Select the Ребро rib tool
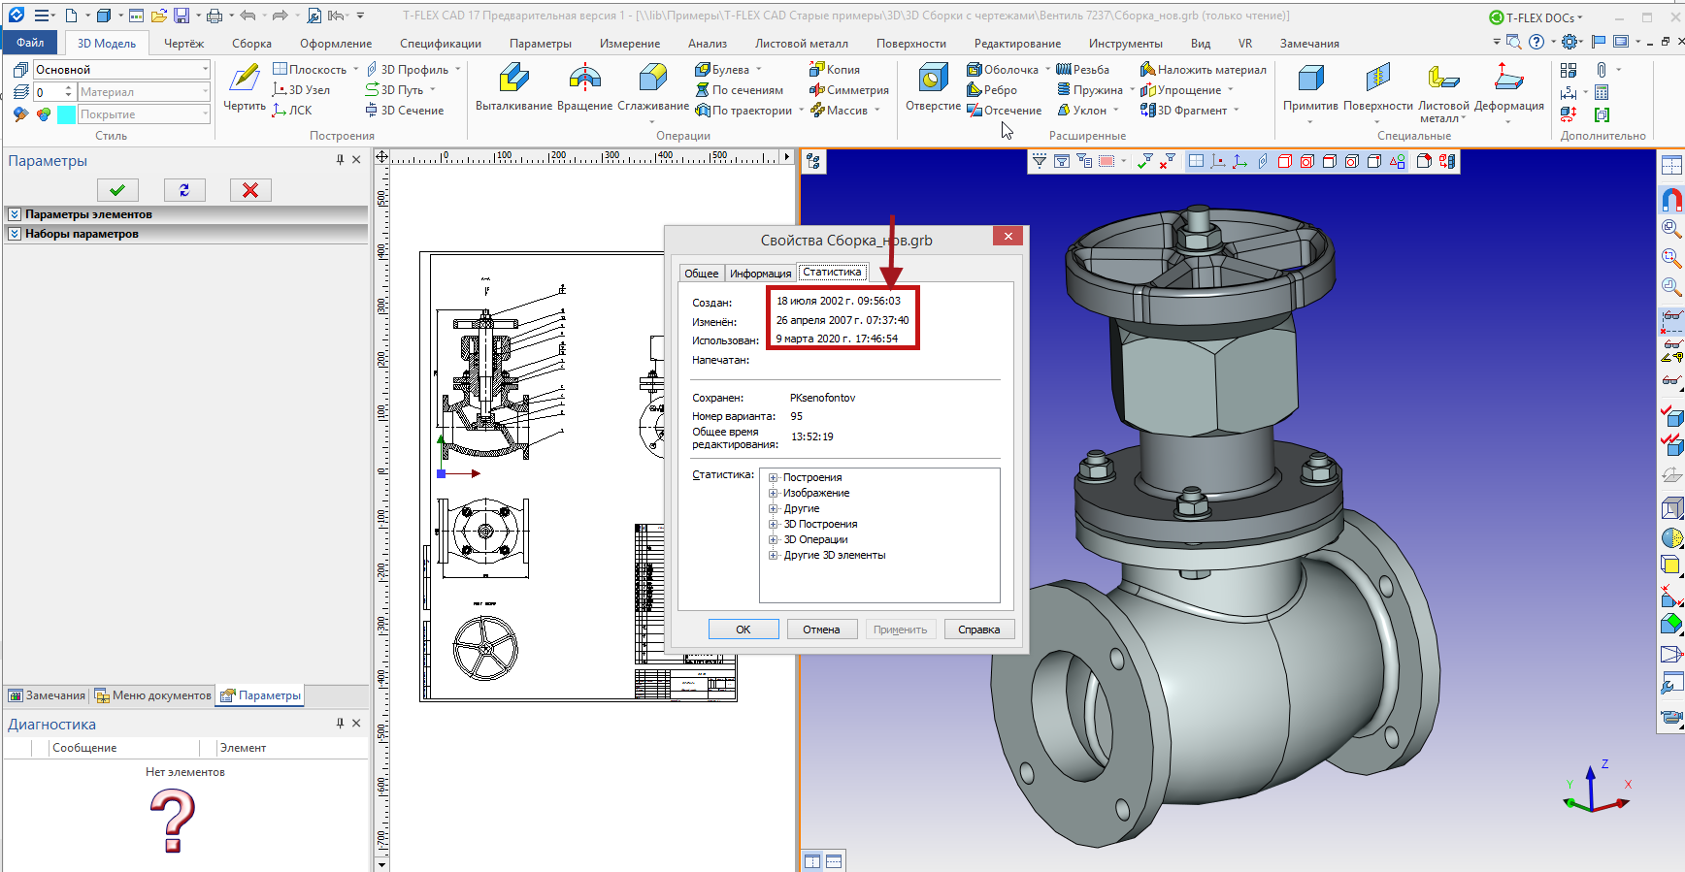 pos(992,90)
